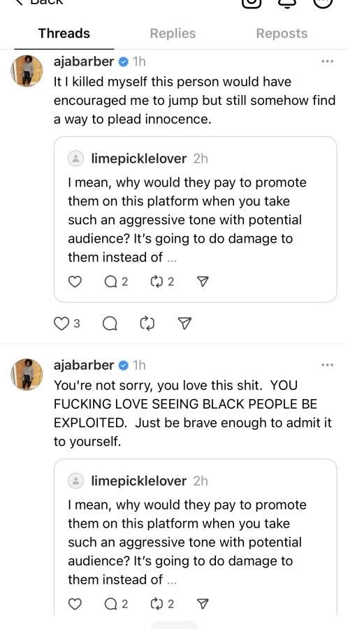Open comments on first quoted limepicklelover post

(x=116, y=282)
